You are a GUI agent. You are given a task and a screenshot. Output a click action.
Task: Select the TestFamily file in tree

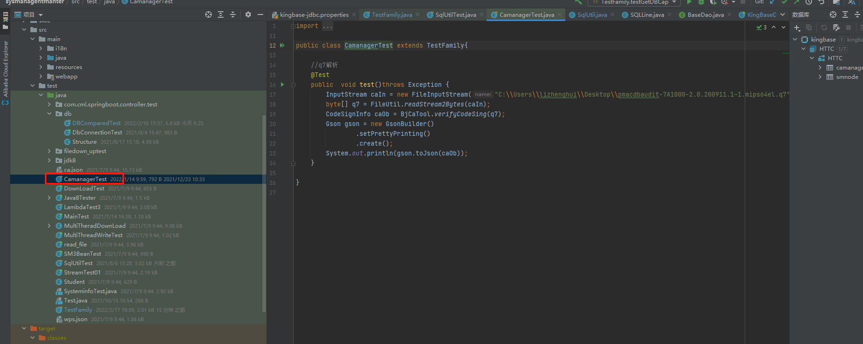pos(78,310)
